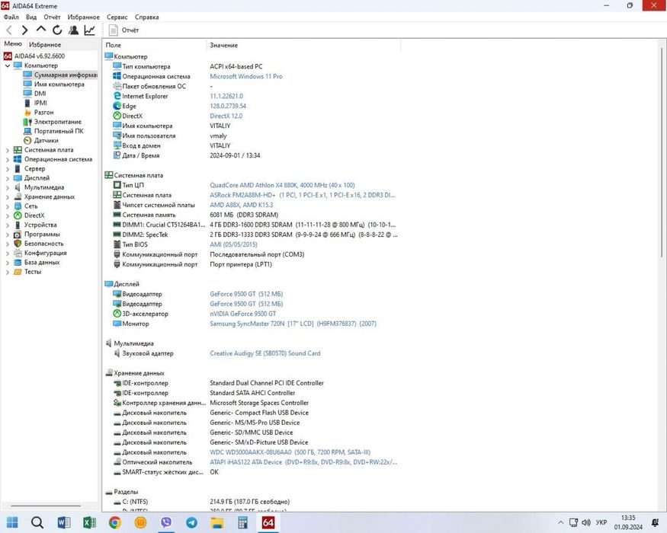Open Creative Audigy SE Sound Card link
This screenshot has width=667, height=533.
point(265,353)
